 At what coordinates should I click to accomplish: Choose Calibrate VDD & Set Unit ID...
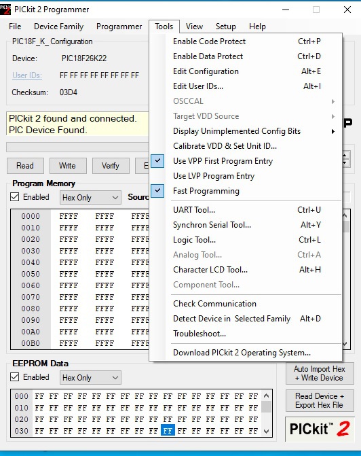click(x=246, y=146)
